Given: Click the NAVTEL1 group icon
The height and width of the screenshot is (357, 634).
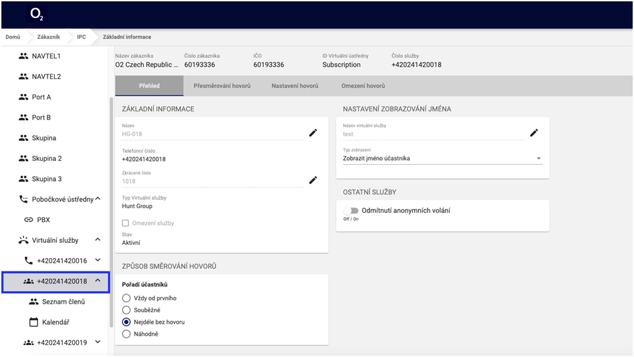Looking at the screenshot, I should 23,56.
